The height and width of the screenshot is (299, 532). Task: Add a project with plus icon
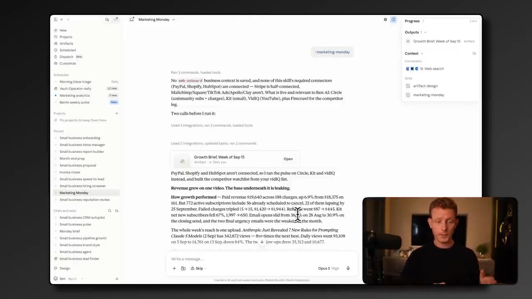(x=116, y=113)
